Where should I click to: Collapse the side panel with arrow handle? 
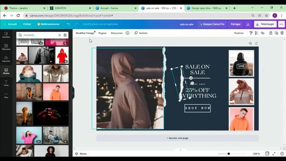[73, 93]
